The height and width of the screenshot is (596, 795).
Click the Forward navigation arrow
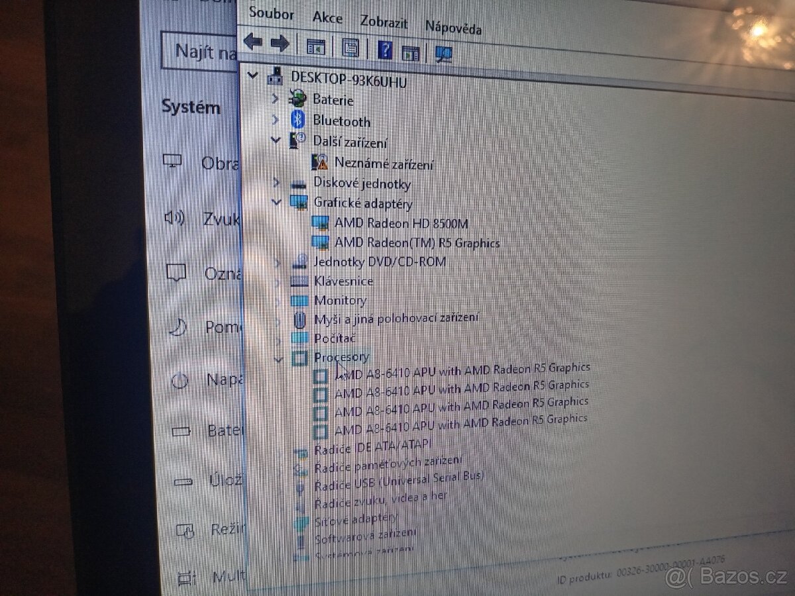(279, 44)
